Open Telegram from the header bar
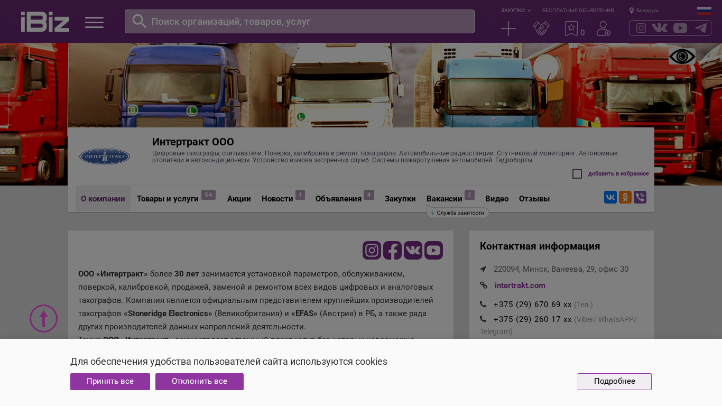Image resolution: width=722 pixels, height=406 pixels. click(x=701, y=28)
